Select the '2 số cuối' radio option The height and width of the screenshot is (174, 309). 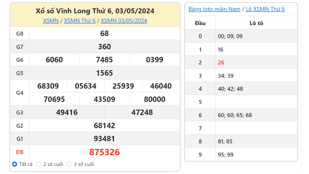coord(39,164)
